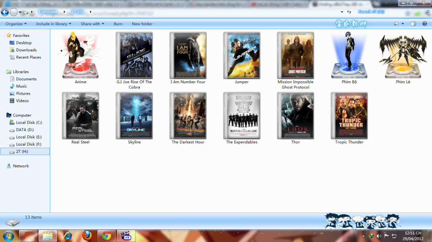Open Network in navigation pane
The image size is (432, 242).
[x=21, y=166]
